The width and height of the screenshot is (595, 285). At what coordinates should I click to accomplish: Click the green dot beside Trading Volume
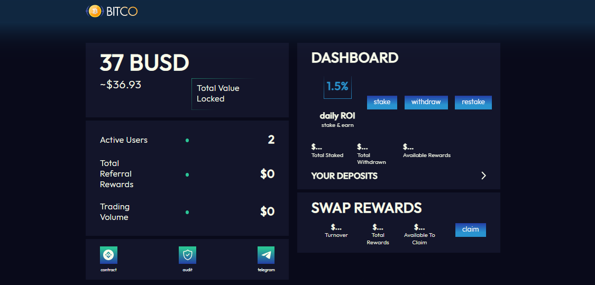click(x=187, y=212)
